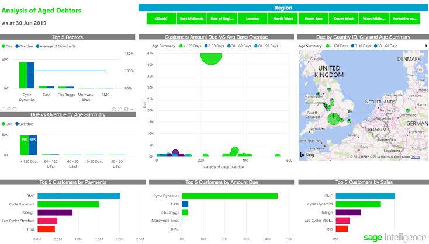Select 60 - 90 Days legend in scatter chart
The width and height of the screenshot is (429, 244).
(x=266, y=46)
